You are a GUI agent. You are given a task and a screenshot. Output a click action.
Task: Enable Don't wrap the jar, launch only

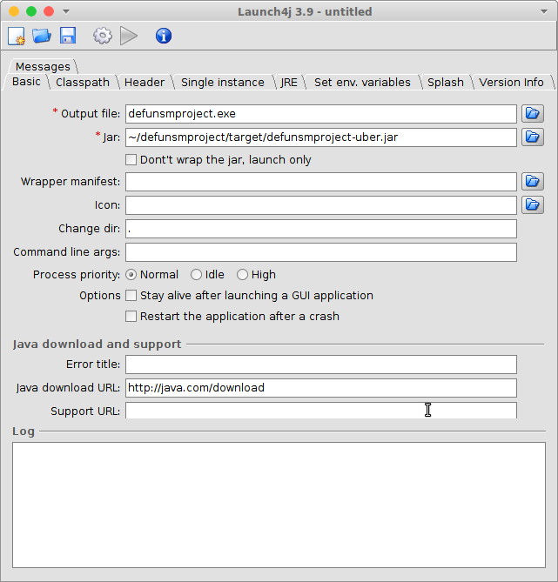click(x=131, y=159)
